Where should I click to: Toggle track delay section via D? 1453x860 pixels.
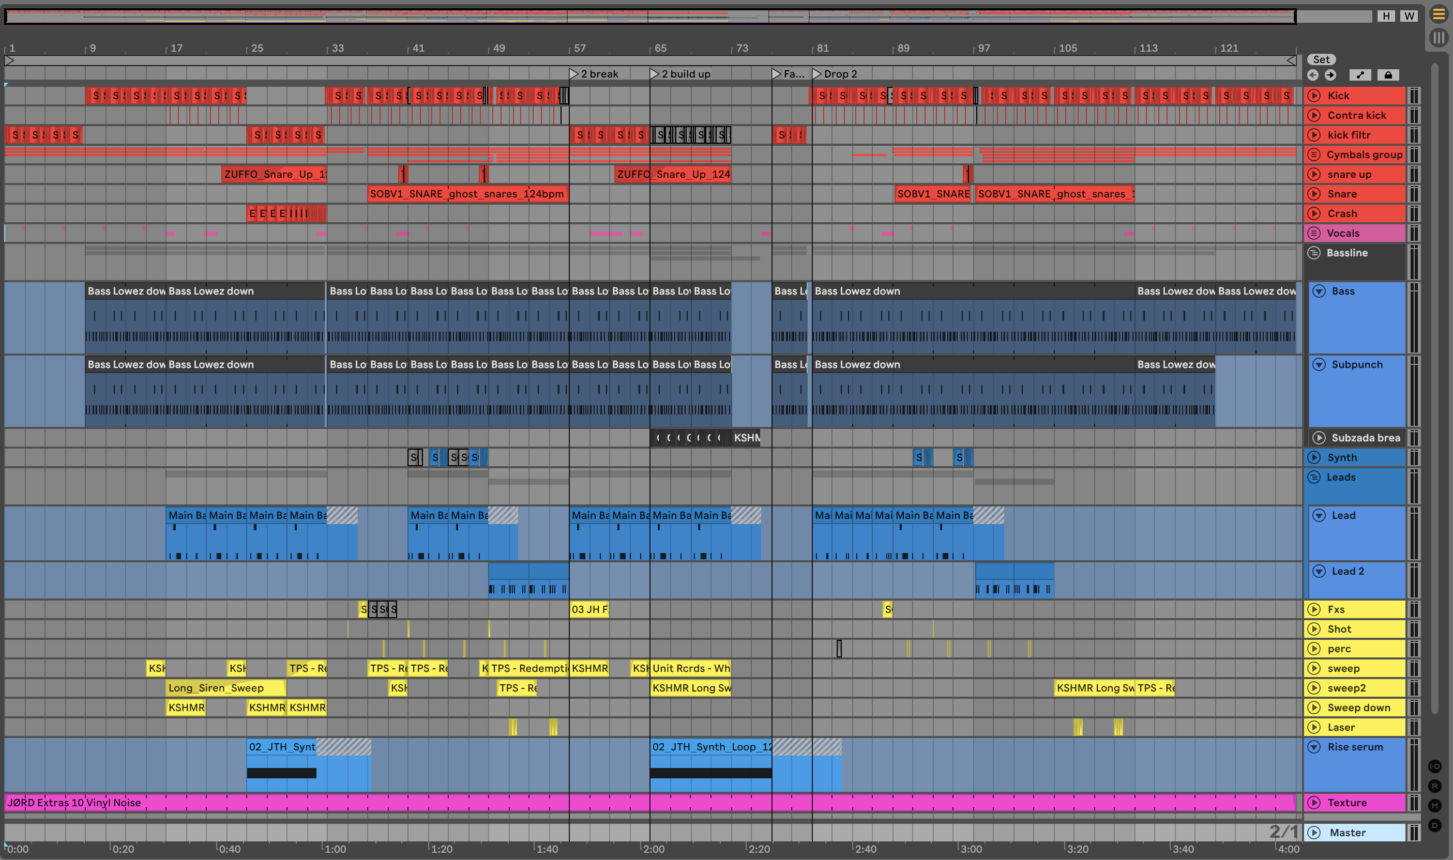1434,825
